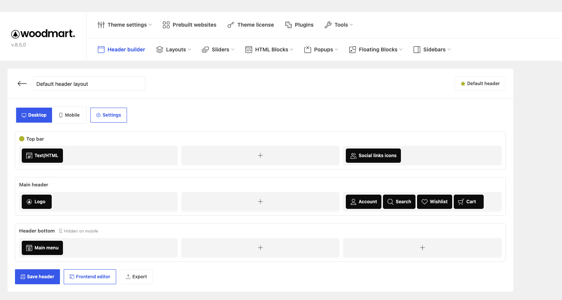This screenshot has width=562, height=300.
Task: Select the Account header element
Action: pyautogui.click(x=364, y=202)
